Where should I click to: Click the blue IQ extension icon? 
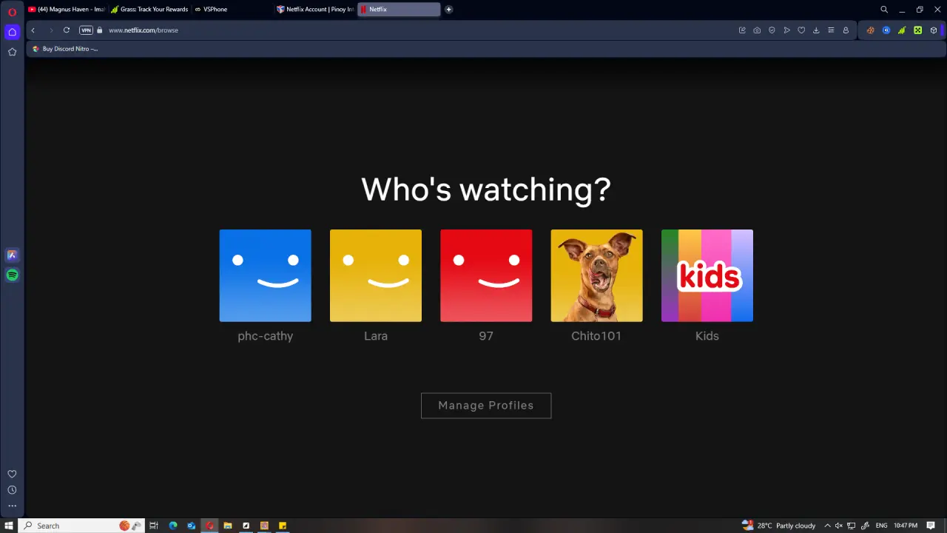pos(886,30)
